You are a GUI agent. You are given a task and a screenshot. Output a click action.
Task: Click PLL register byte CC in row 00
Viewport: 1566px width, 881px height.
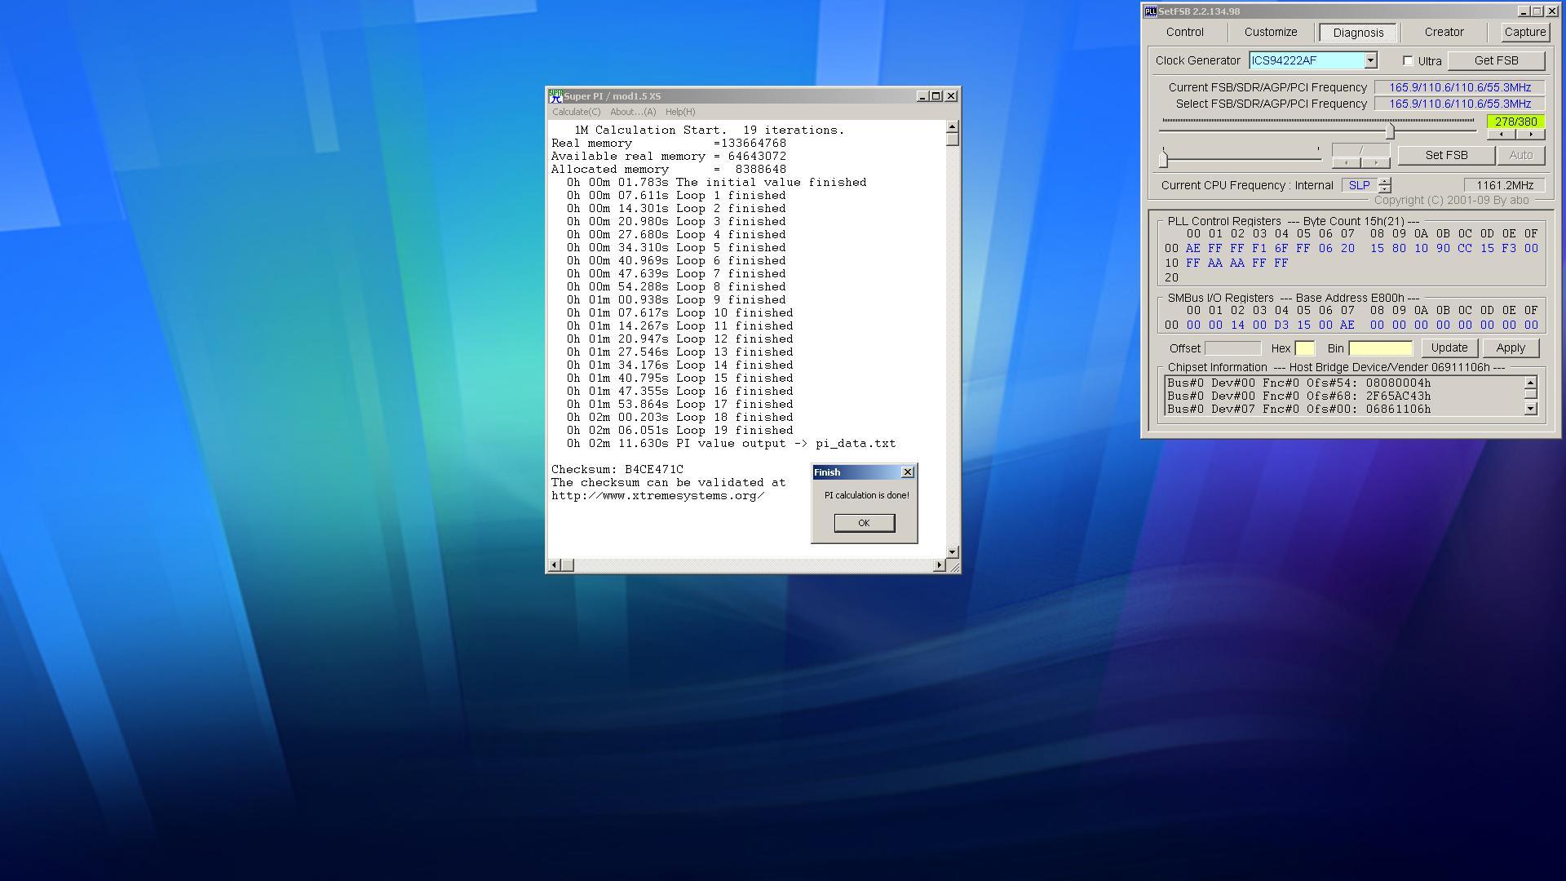point(1465,249)
